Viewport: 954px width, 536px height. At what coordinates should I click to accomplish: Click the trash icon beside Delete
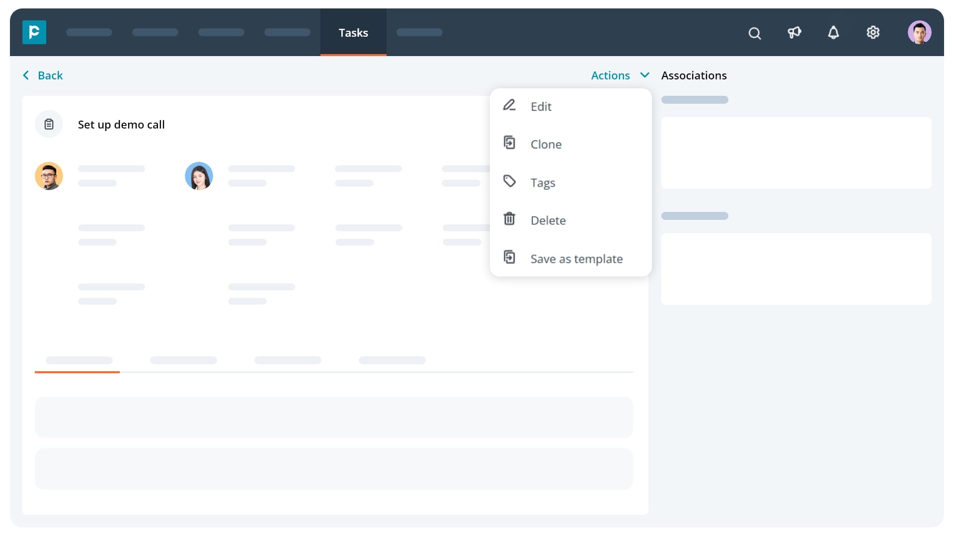tap(510, 219)
